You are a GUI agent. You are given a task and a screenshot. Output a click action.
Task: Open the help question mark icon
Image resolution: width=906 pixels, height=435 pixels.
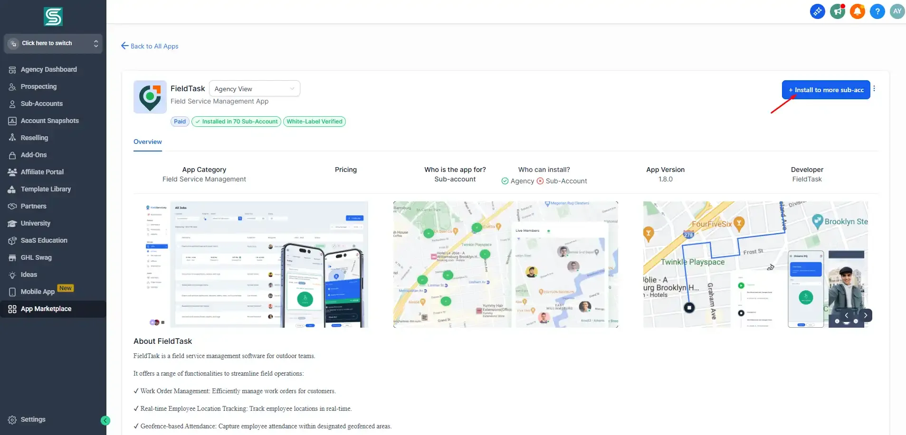(x=877, y=11)
